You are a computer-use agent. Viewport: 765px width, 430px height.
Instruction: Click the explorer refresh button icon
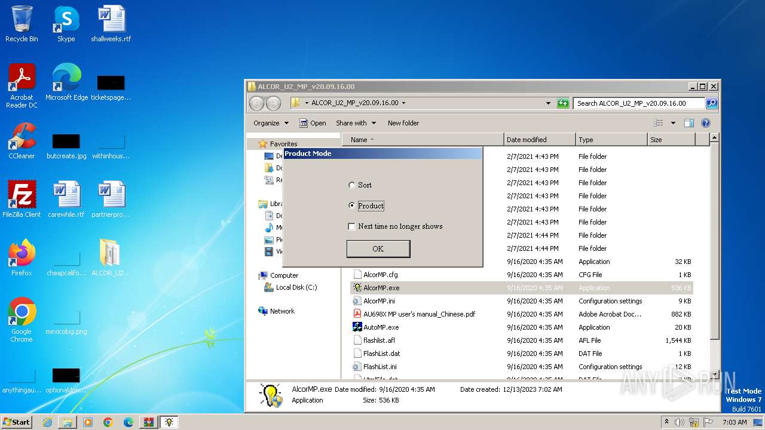(x=563, y=103)
